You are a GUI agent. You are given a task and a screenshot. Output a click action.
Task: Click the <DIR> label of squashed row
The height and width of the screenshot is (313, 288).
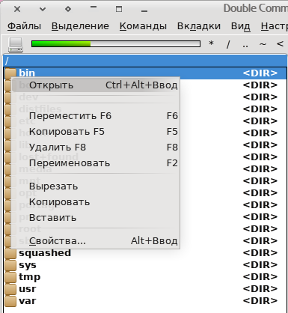point(260,253)
